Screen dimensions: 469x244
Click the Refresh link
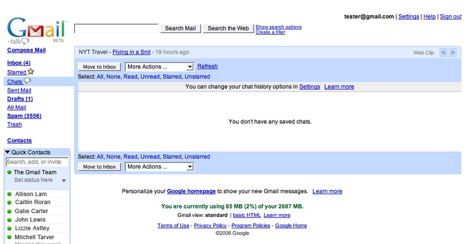click(x=207, y=66)
